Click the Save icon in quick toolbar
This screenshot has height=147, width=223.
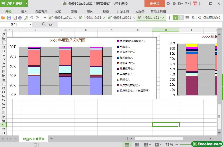click(9, 18)
